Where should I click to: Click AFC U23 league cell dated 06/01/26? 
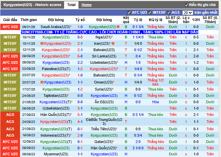[x=10, y=27]
